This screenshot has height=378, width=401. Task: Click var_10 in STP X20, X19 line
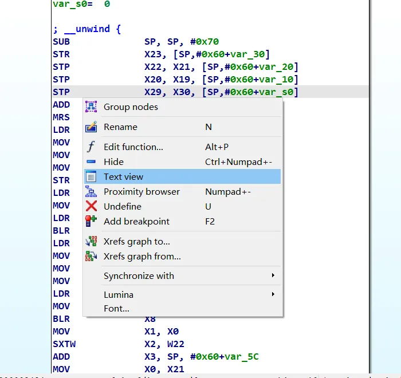point(276,79)
